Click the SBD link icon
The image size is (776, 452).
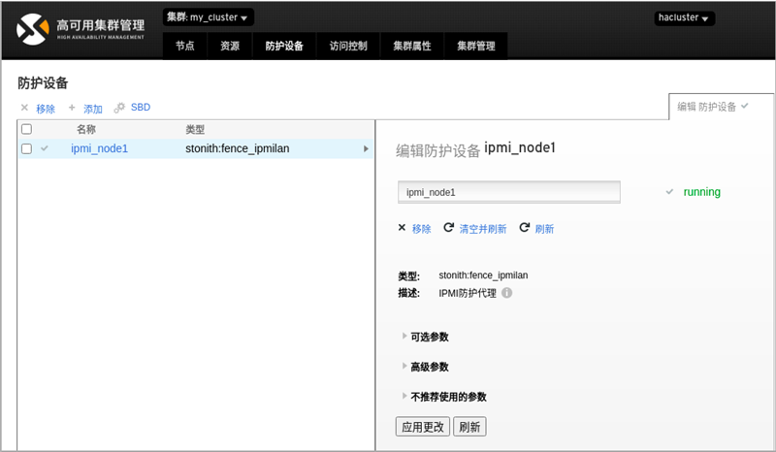[x=119, y=108]
